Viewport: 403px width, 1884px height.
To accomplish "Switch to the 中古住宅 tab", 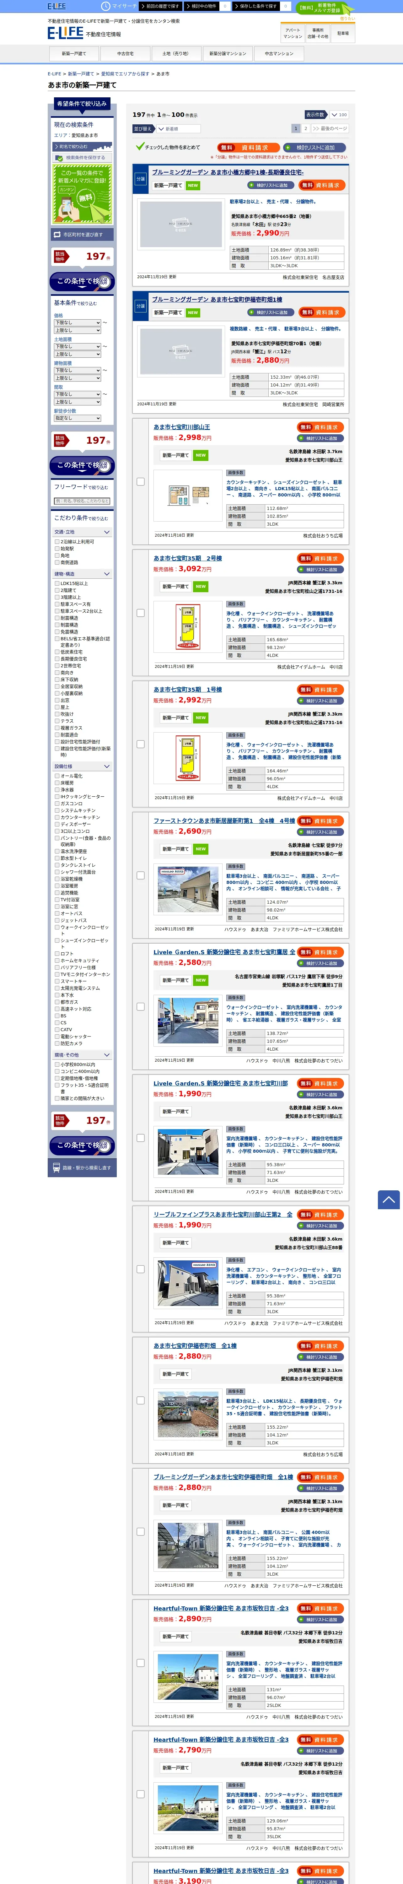I will pos(125,53).
